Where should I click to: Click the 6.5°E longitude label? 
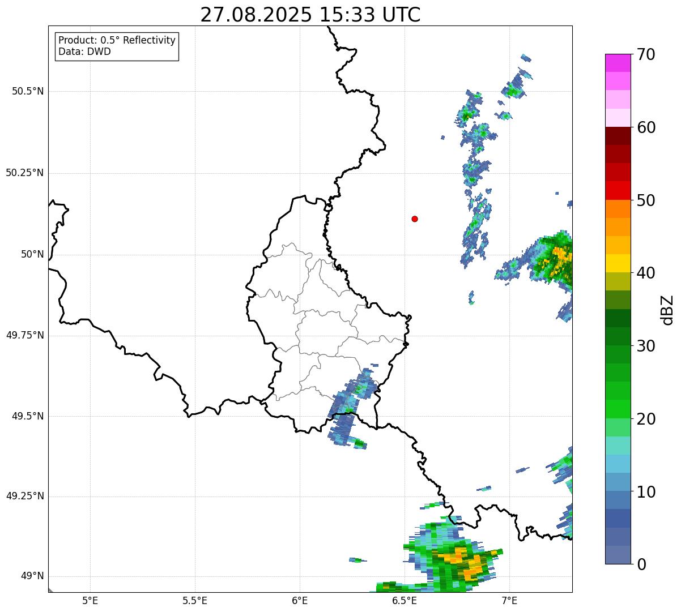(405, 600)
